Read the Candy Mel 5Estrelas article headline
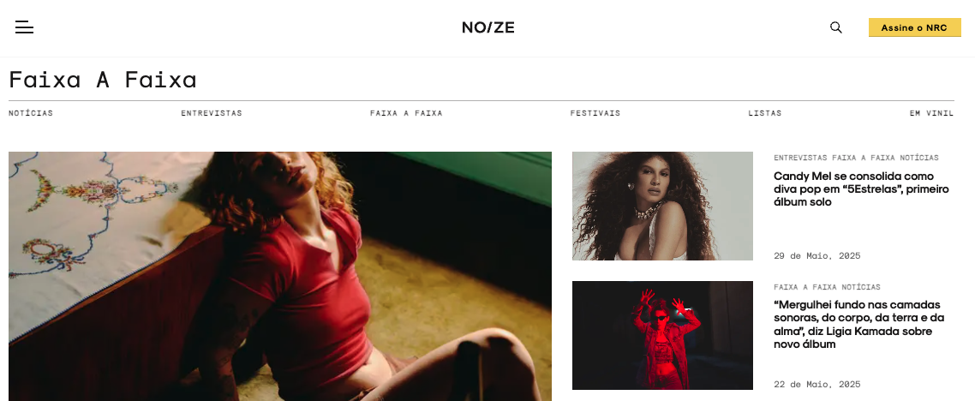This screenshot has width=975, height=401. point(861,189)
